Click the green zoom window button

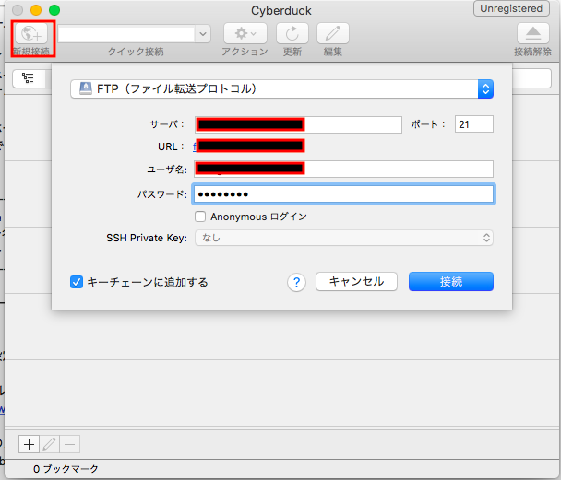54,10
